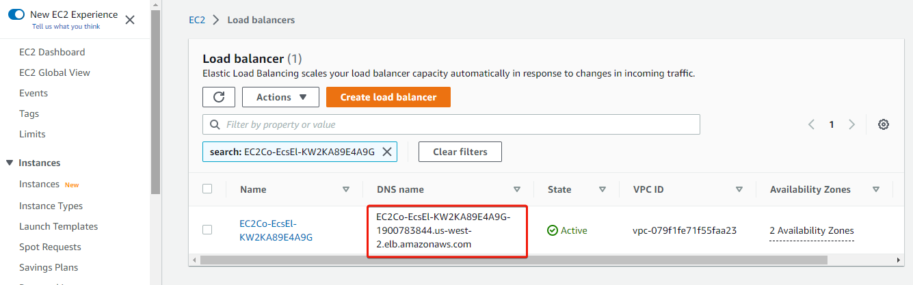Go to Events page
913x285 pixels.
click(x=34, y=93)
